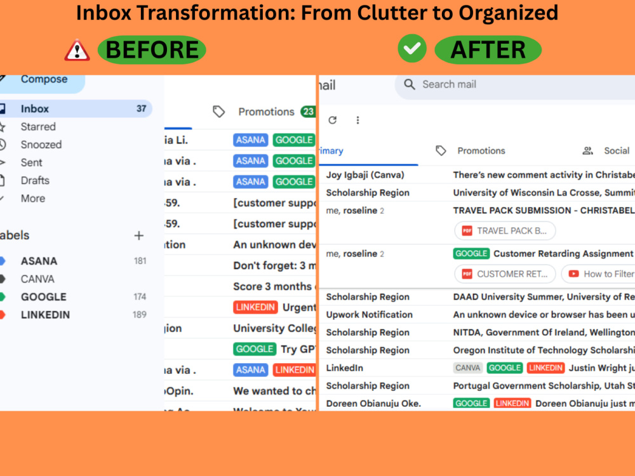Switch to Promotions tab in after inbox
Image resolution: width=635 pixels, height=476 pixels.
click(481, 150)
